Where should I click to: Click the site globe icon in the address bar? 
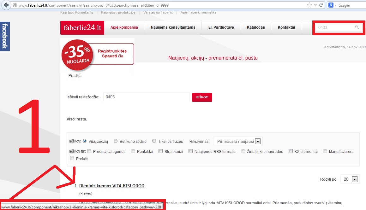coord(15,5)
